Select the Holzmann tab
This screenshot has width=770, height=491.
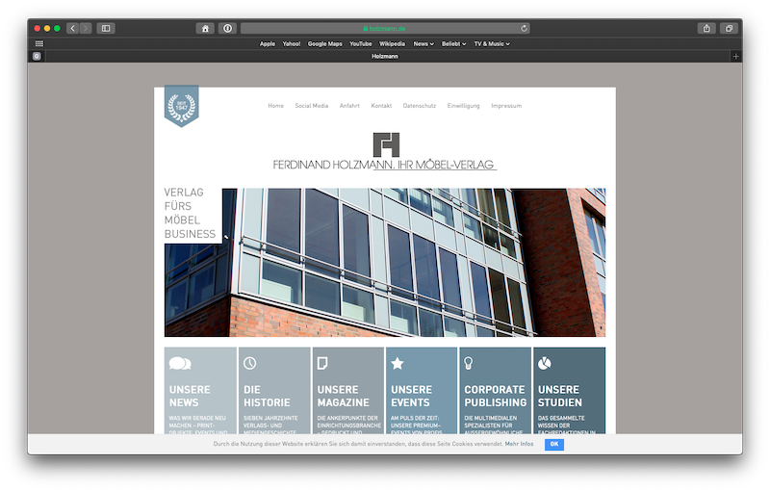click(384, 57)
